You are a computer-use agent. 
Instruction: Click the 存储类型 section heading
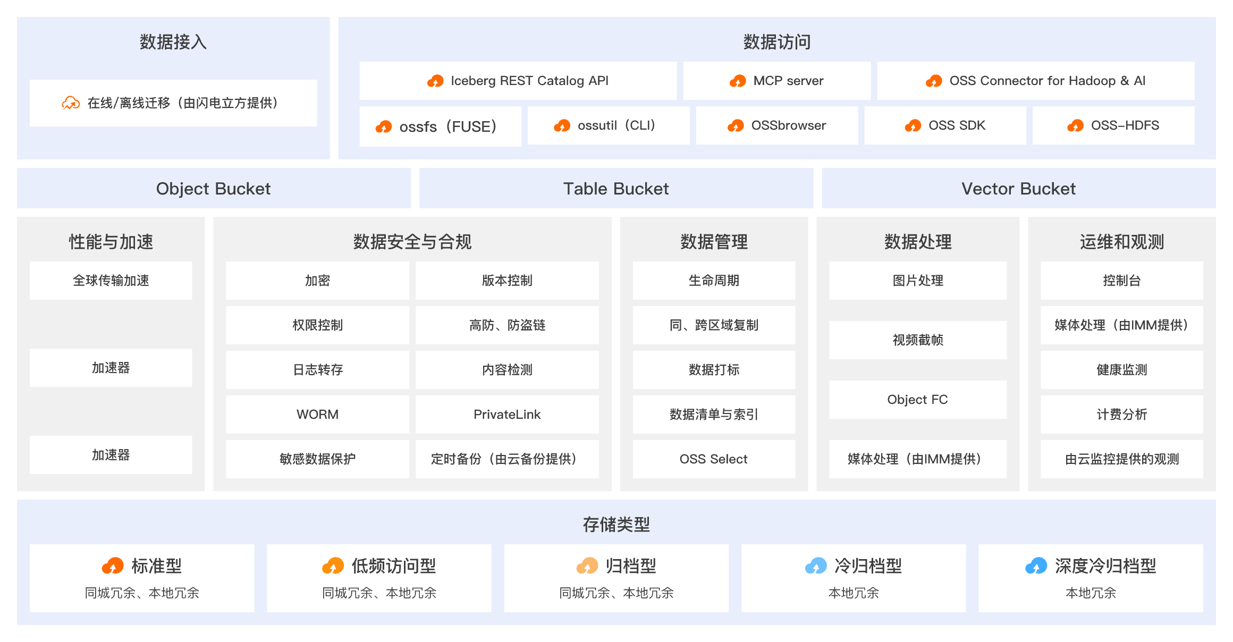tap(616, 525)
